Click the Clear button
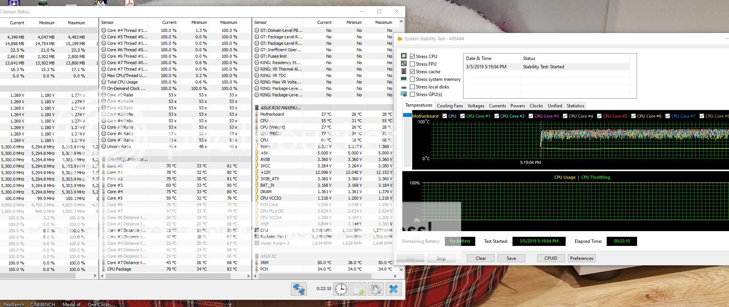The height and width of the screenshot is (307, 729). pos(481,258)
